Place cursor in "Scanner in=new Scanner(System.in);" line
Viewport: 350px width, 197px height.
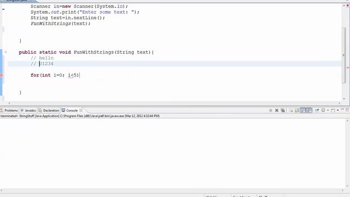tap(79, 6)
